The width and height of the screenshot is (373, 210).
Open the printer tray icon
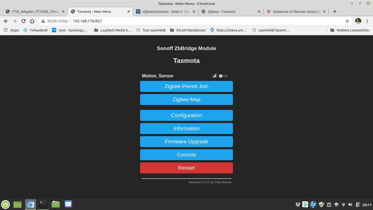point(336,205)
